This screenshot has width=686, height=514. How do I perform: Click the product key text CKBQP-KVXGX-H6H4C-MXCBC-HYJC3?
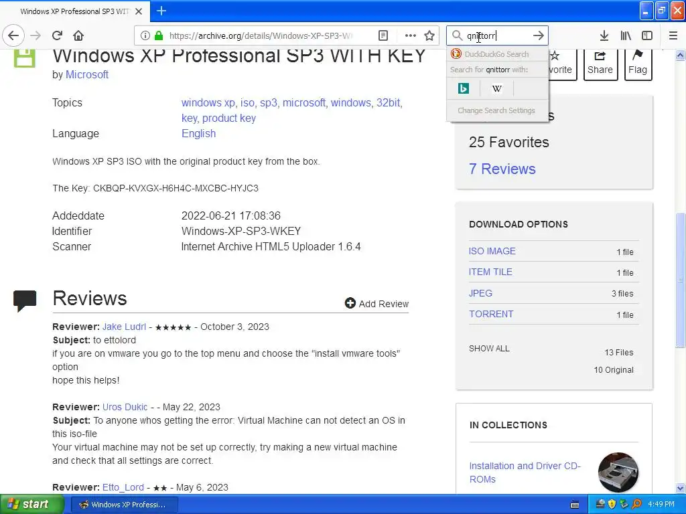point(176,188)
